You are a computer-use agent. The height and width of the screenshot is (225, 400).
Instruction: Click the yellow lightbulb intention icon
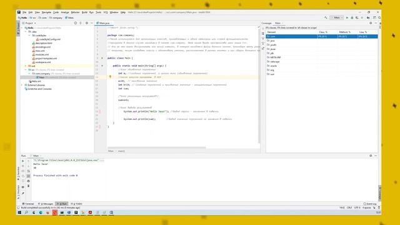(110, 76)
